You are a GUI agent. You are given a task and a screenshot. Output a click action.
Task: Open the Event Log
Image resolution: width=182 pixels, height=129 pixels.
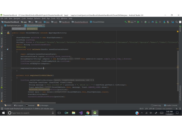tap(156, 105)
